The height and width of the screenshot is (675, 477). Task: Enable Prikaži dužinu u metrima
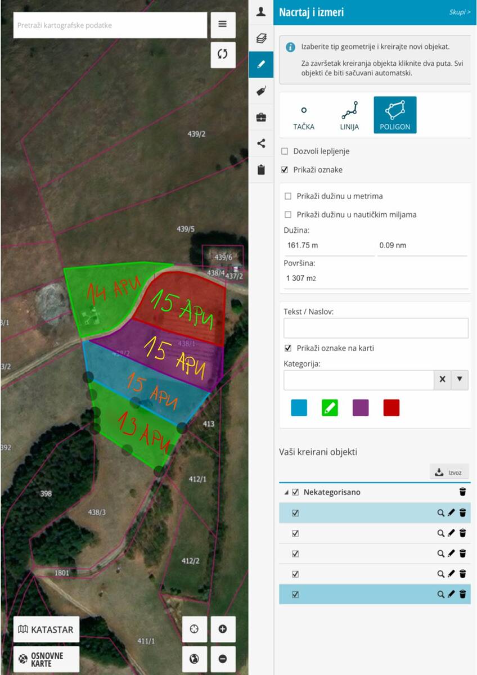(288, 196)
